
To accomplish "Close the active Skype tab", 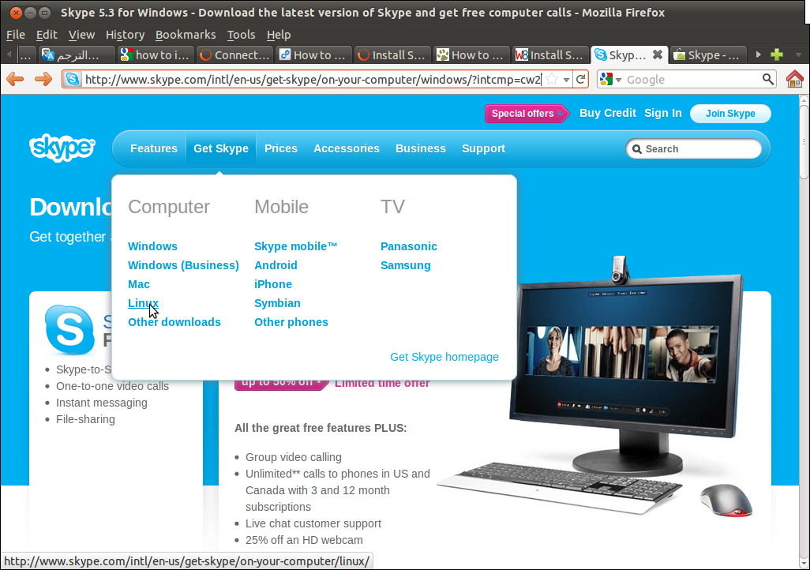I will tap(657, 54).
